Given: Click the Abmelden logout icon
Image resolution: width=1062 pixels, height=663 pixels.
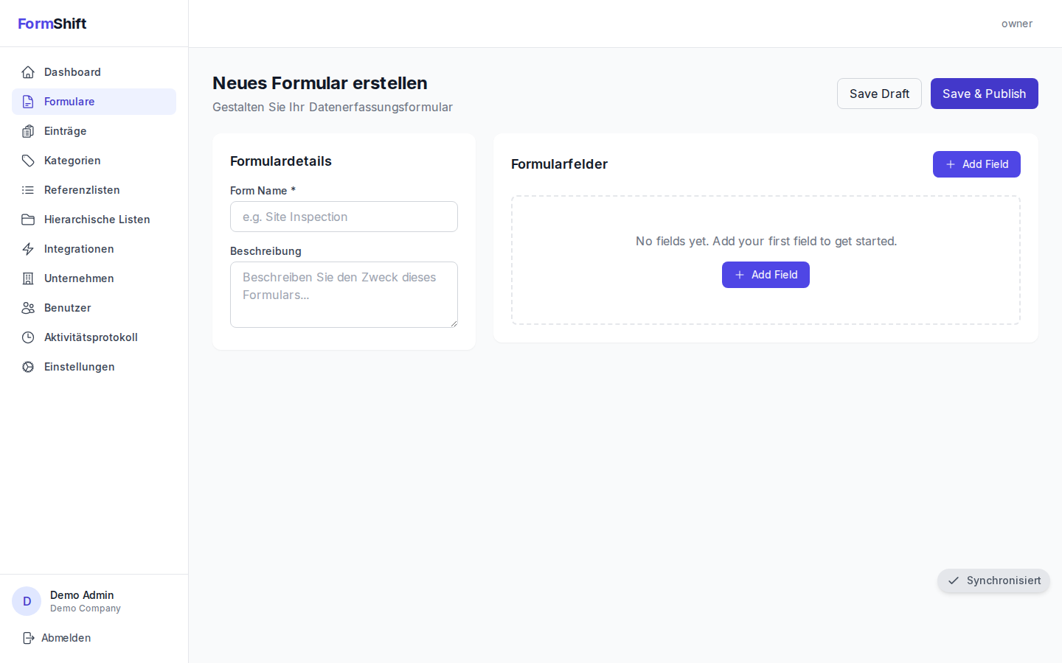Looking at the screenshot, I should tap(27, 637).
